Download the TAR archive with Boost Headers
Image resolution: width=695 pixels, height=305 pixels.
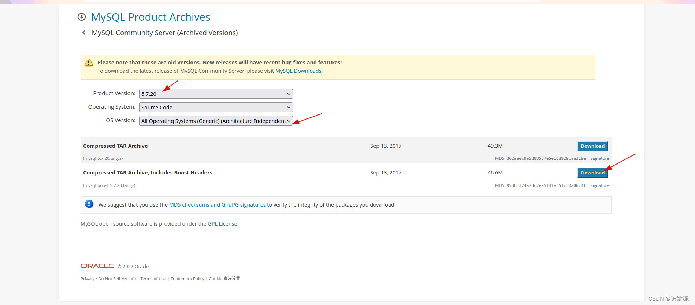592,173
